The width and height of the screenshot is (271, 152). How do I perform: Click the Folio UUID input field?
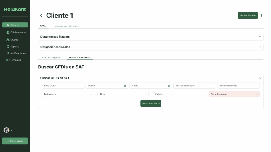pyautogui.click(x=63, y=86)
